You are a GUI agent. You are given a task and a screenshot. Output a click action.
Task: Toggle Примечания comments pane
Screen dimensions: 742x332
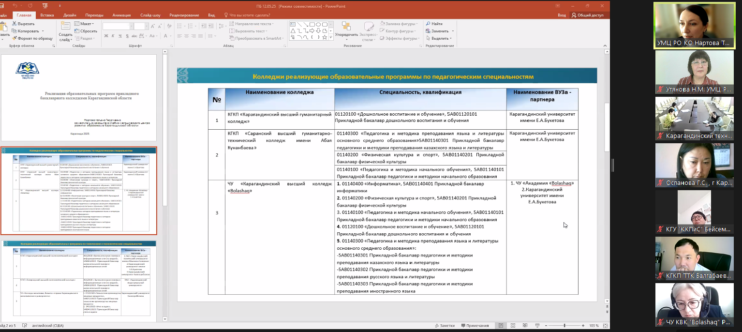474,326
